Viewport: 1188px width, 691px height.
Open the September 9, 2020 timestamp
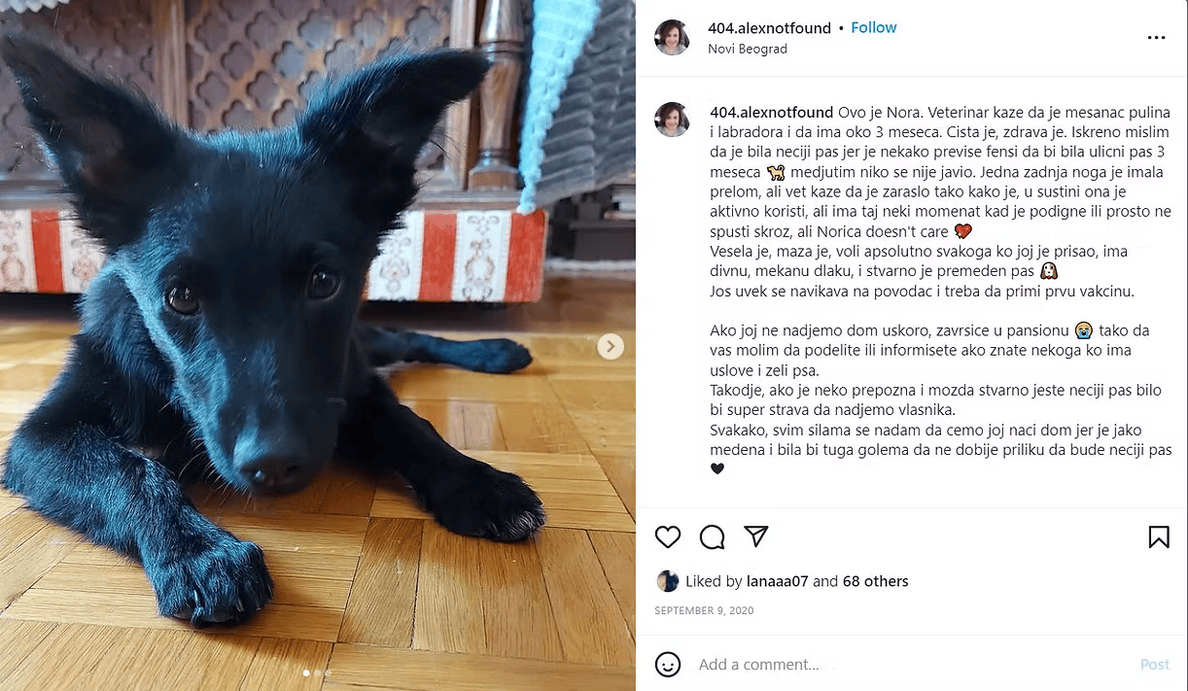click(704, 610)
